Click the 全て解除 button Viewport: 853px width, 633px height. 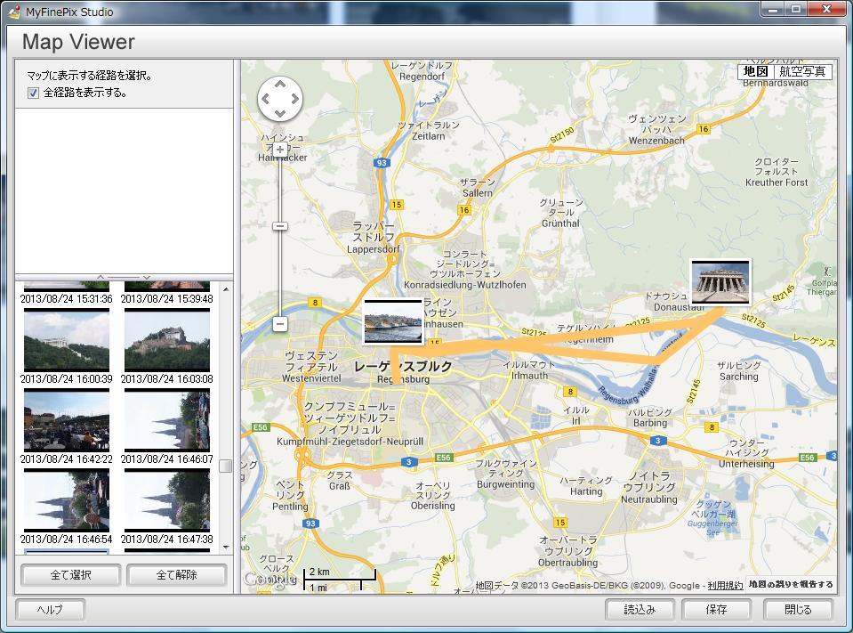point(176,575)
